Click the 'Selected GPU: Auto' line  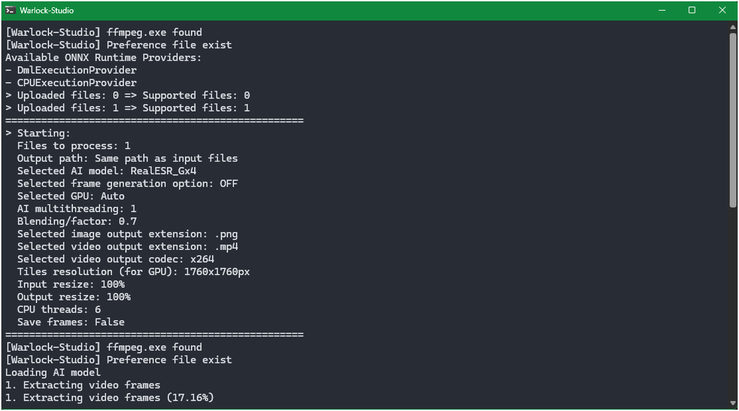tap(71, 196)
